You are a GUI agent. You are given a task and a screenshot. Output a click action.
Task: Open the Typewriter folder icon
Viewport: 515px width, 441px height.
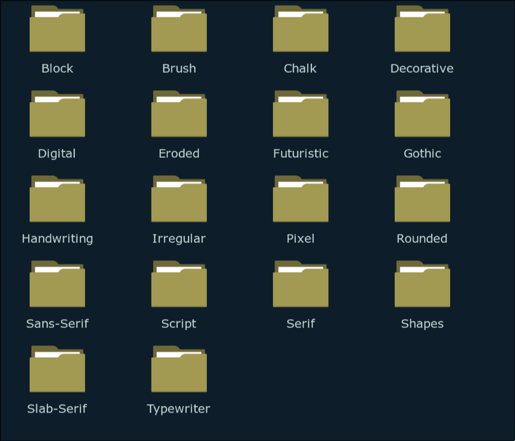click(x=179, y=369)
